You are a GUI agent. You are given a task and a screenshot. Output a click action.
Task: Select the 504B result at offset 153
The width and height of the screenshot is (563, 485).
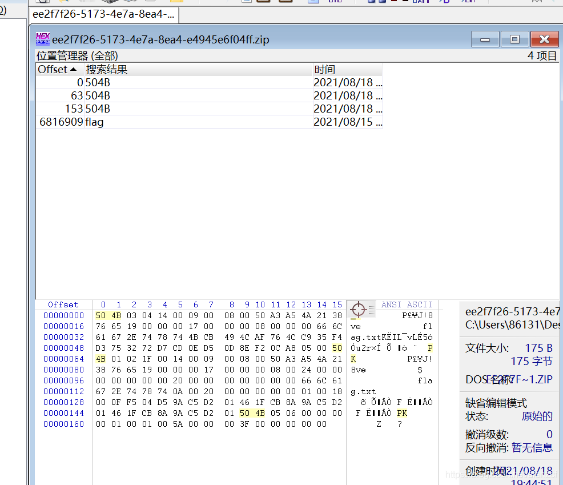[x=210, y=109]
